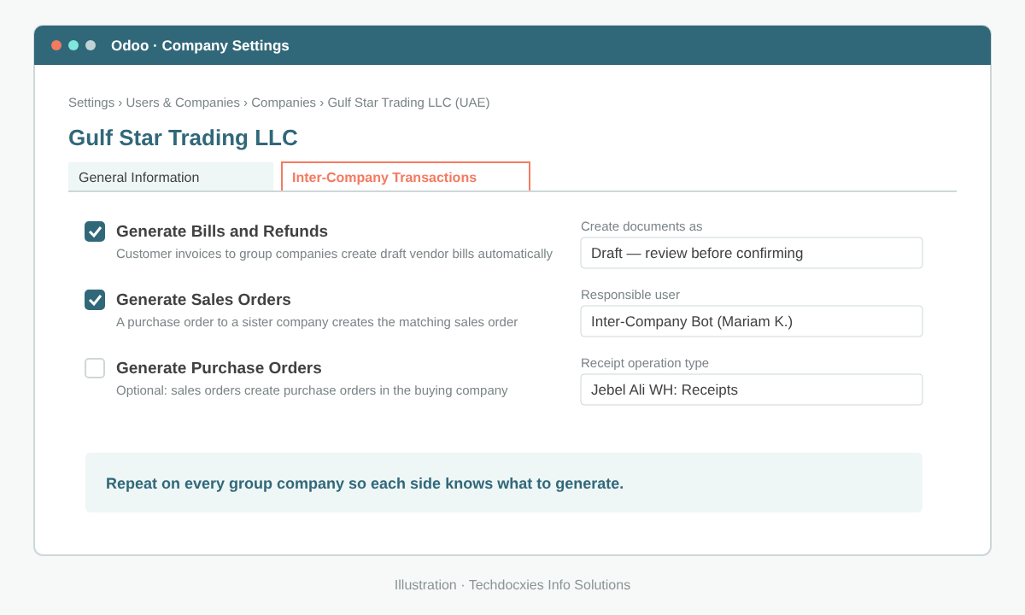
Task: Click Gulf Star Trading LLC (UAE) breadcrumb
Action: pyautogui.click(x=408, y=102)
